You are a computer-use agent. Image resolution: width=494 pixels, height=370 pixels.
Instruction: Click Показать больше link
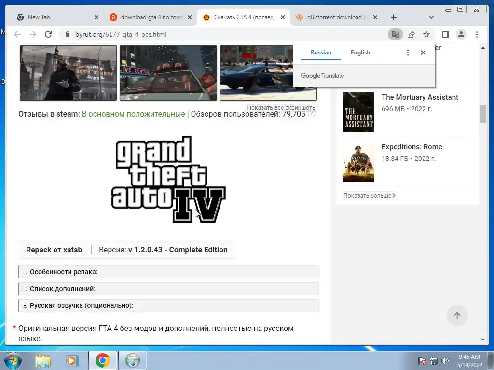[369, 196]
